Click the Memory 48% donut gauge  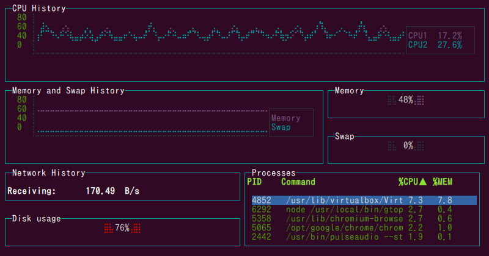point(406,100)
